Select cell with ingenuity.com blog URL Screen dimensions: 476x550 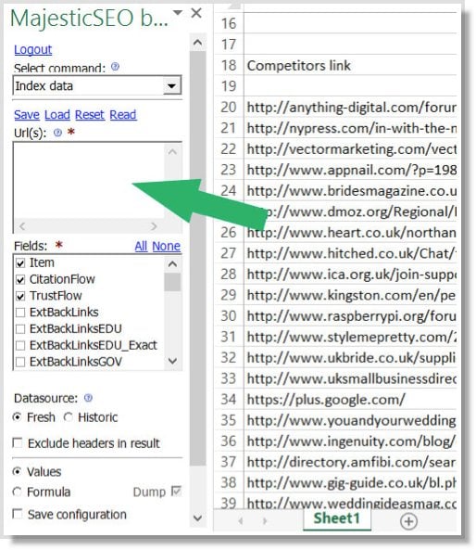[350, 441]
